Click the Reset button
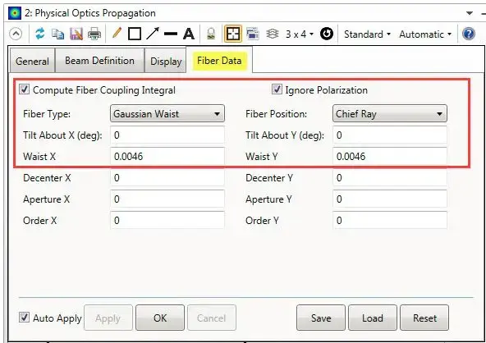The height and width of the screenshot is (343, 486). coord(424,318)
